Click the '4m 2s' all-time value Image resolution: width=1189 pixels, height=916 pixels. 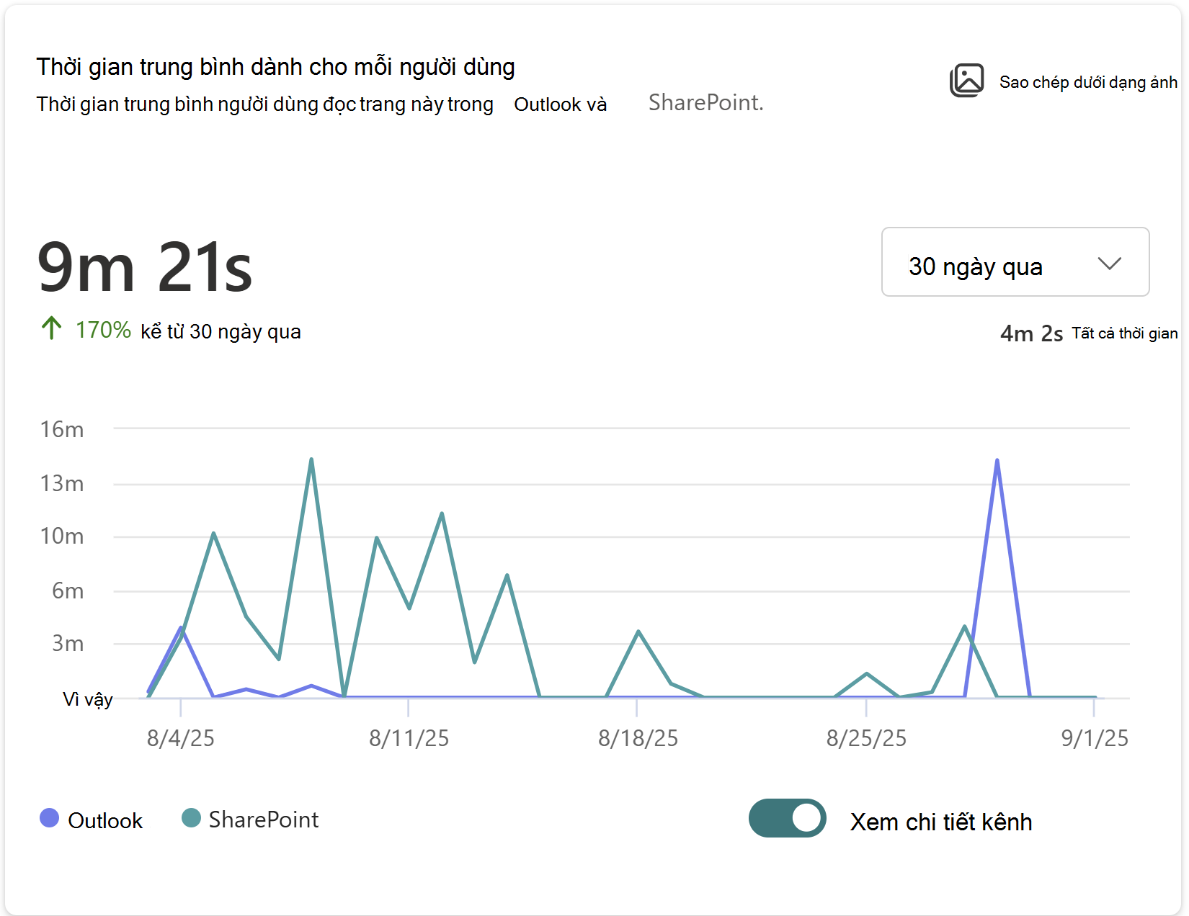(1031, 333)
